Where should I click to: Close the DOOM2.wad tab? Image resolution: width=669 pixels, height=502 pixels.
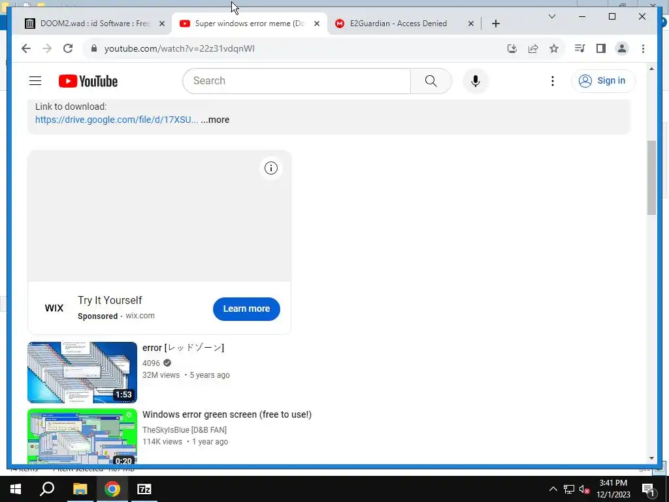pyautogui.click(x=162, y=24)
